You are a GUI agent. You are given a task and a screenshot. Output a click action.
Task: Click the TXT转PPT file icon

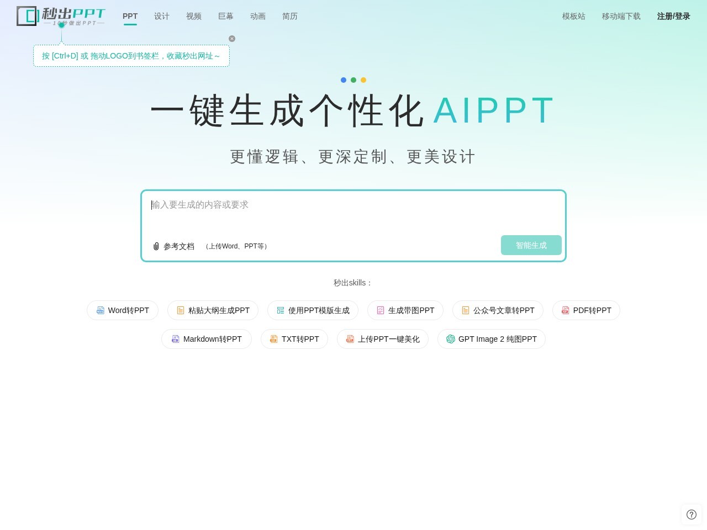coord(273,339)
